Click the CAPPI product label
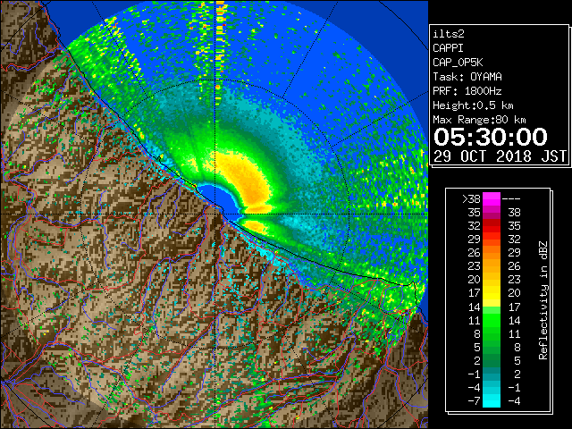The width and height of the screenshot is (572, 429). point(448,48)
